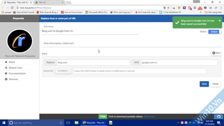Click the Requestly logo image

click(x=20, y=41)
